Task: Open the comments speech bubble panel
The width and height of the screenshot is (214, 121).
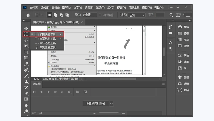Action: pos(171,33)
